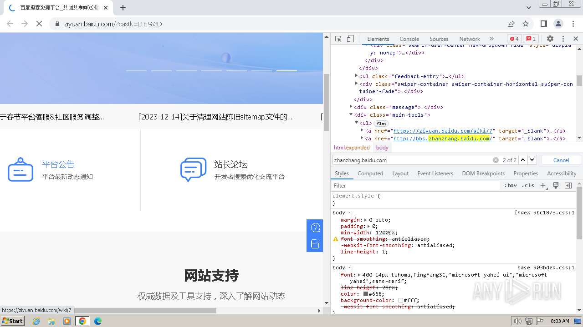Expand the swiper-container div node
The image size is (583, 327).
pyautogui.click(x=357, y=83)
